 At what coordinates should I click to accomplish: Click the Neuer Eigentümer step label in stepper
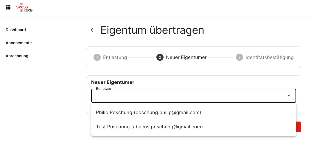point(186,58)
